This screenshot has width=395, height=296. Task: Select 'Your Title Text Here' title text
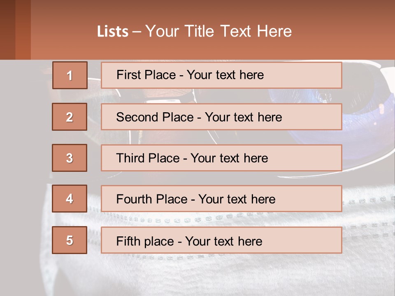218,32
